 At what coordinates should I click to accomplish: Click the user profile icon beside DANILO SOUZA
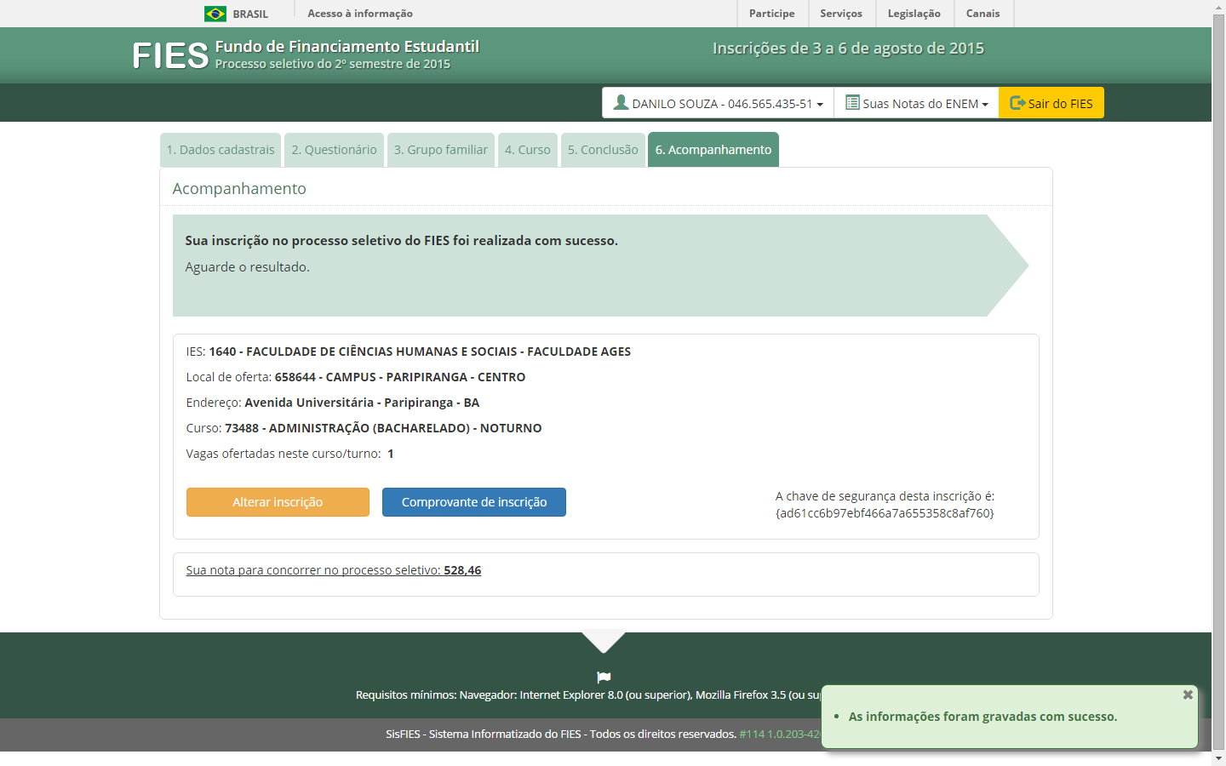[x=621, y=102]
